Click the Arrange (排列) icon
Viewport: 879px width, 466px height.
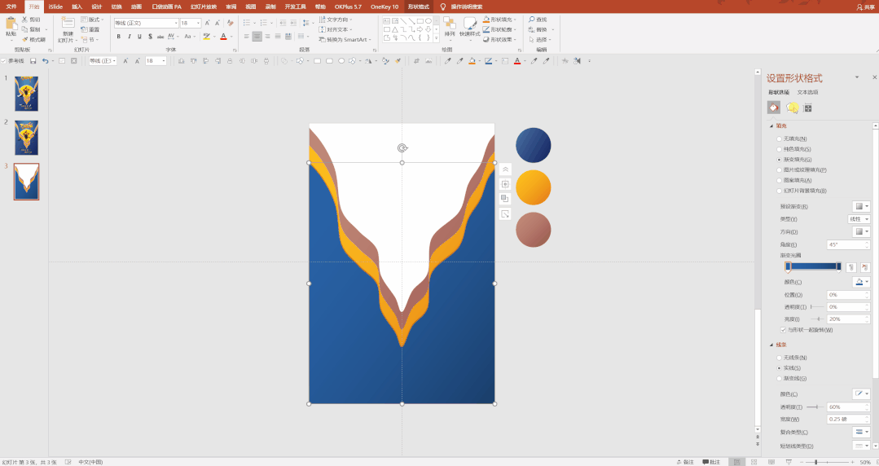point(450,24)
